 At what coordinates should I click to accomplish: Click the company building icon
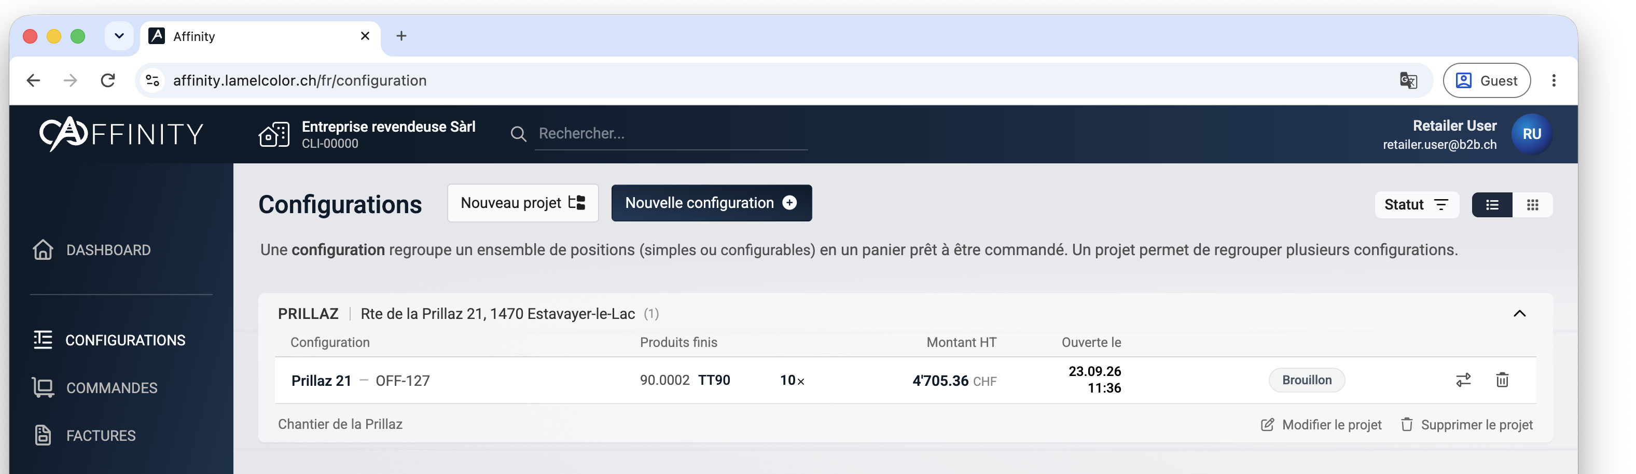click(274, 134)
